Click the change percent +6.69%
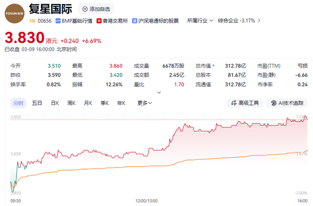This screenshot has width=313, height=206. pos(92,41)
